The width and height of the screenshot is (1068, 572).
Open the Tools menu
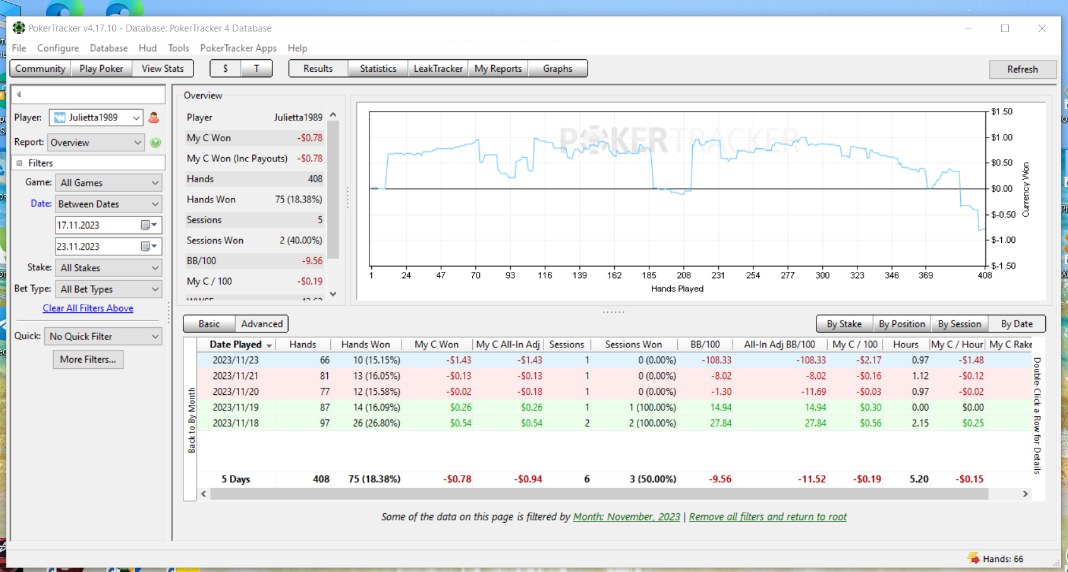click(178, 48)
